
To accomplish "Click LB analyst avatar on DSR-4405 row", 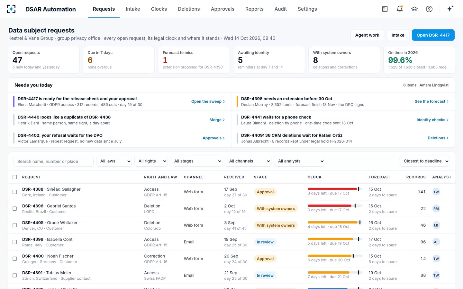I will 436,225.
